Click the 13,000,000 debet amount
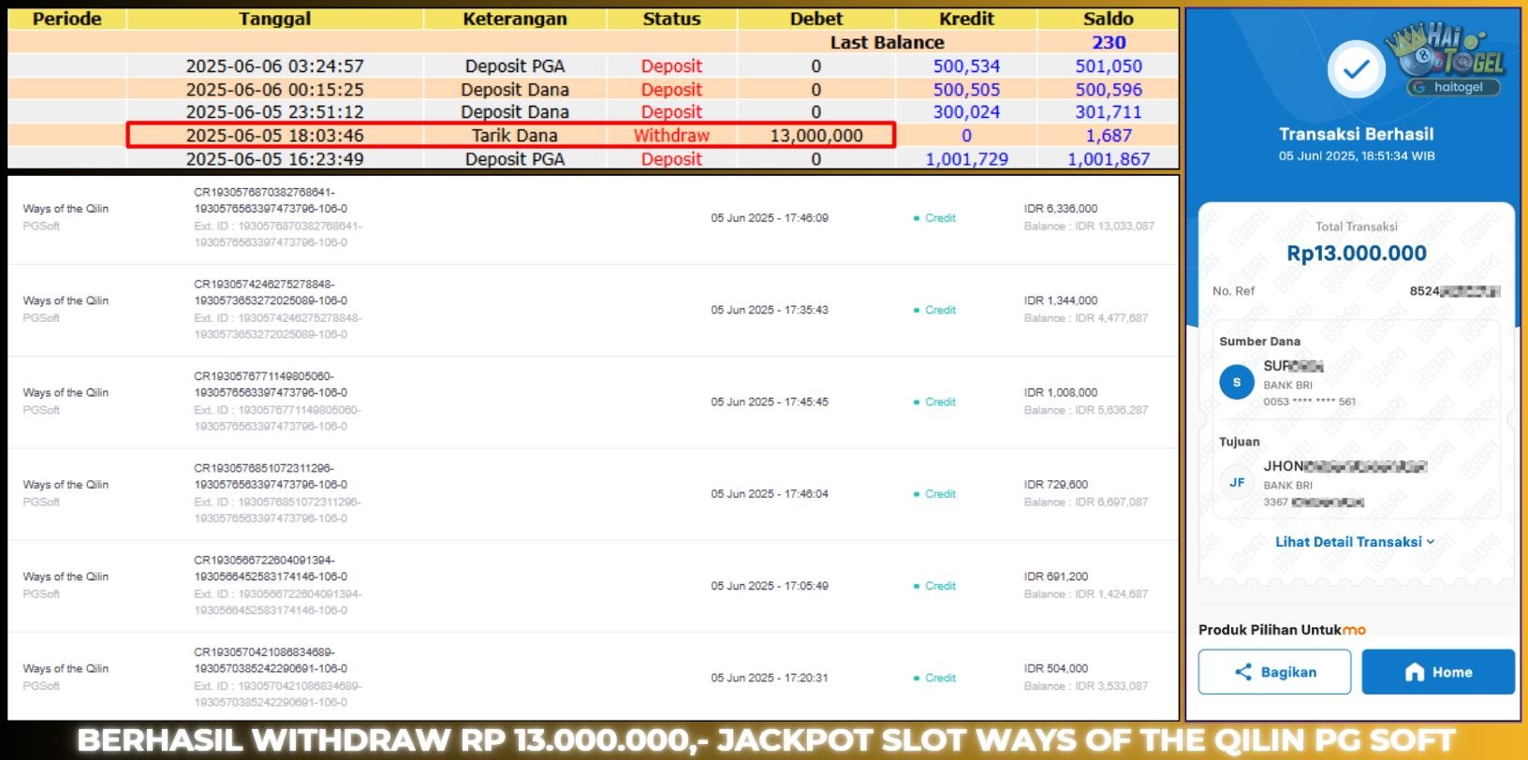The height and width of the screenshot is (760, 1528). click(816, 136)
